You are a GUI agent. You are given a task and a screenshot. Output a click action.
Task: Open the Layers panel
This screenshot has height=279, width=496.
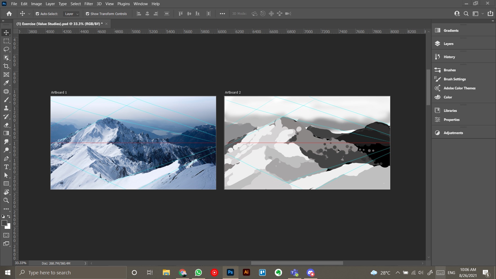(448, 44)
